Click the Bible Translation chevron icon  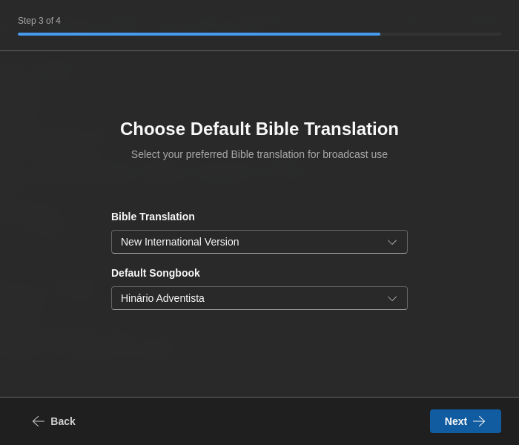click(392, 242)
